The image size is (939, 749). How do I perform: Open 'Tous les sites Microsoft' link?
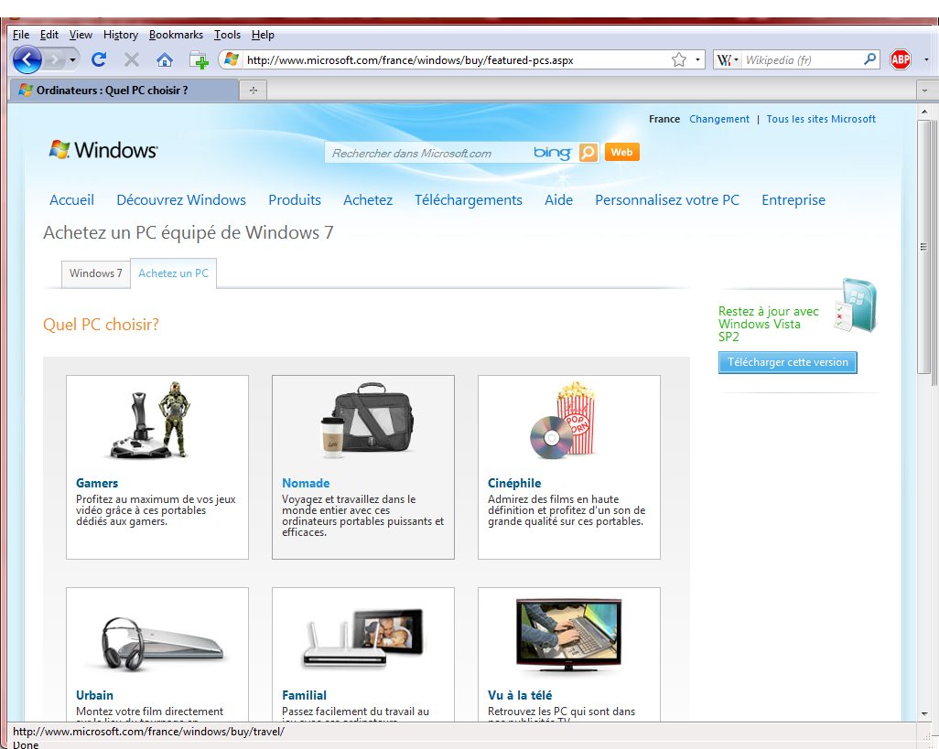pyautogui.click(x=821, y=119)
